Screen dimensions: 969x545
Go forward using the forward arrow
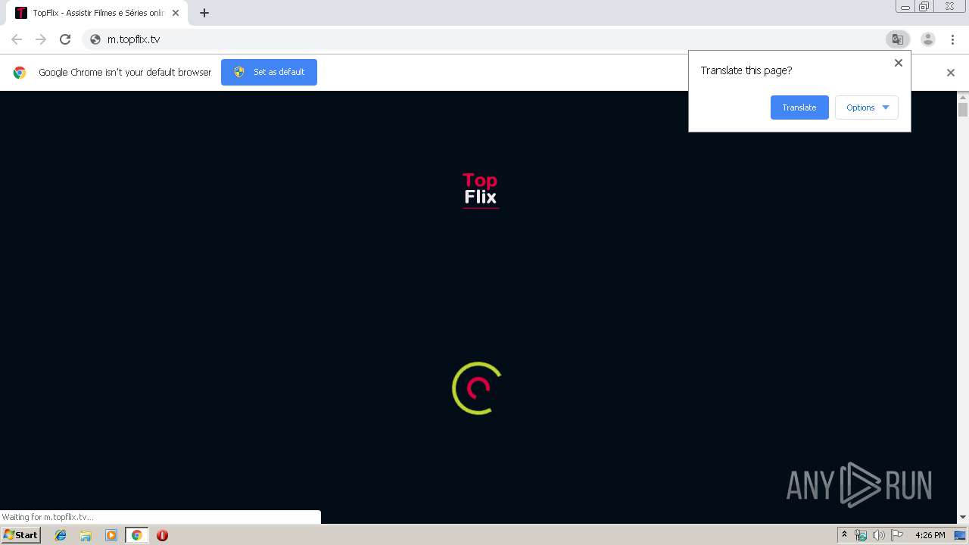click(41, 39)
